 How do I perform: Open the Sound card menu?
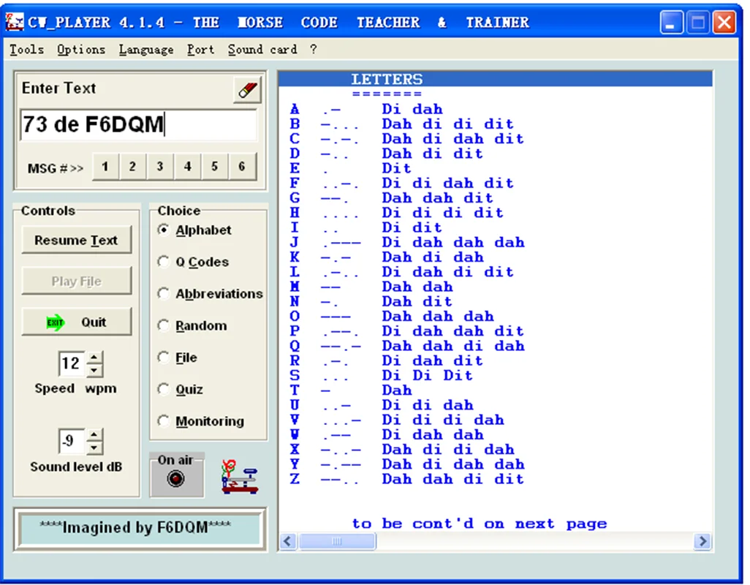click(262, 49)
